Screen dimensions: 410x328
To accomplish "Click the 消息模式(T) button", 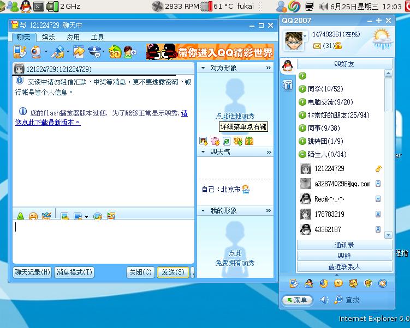I will (74, 272).
